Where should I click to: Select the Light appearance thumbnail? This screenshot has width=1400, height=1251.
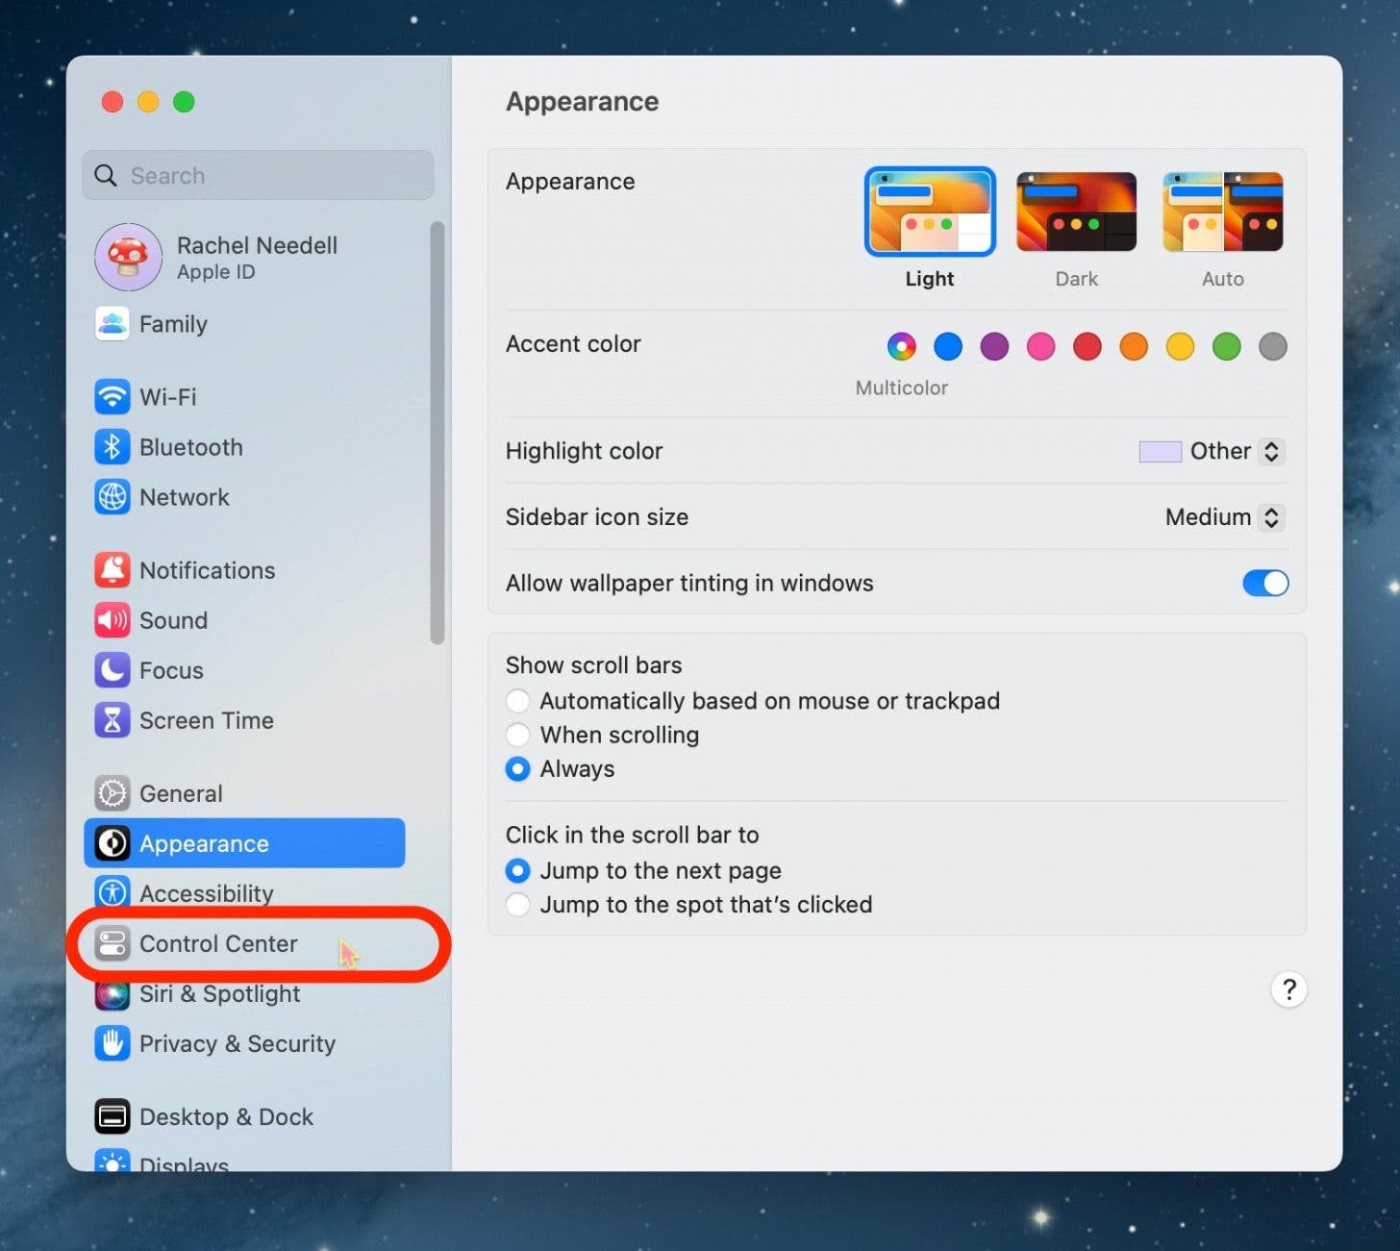[930, 212]
